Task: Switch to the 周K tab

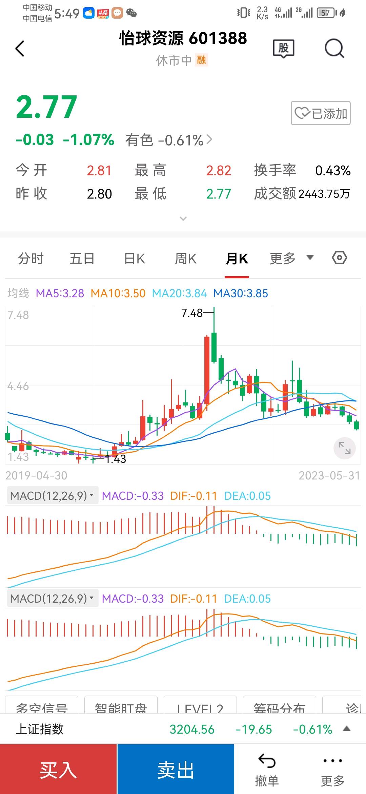Action: pos(185,259)
